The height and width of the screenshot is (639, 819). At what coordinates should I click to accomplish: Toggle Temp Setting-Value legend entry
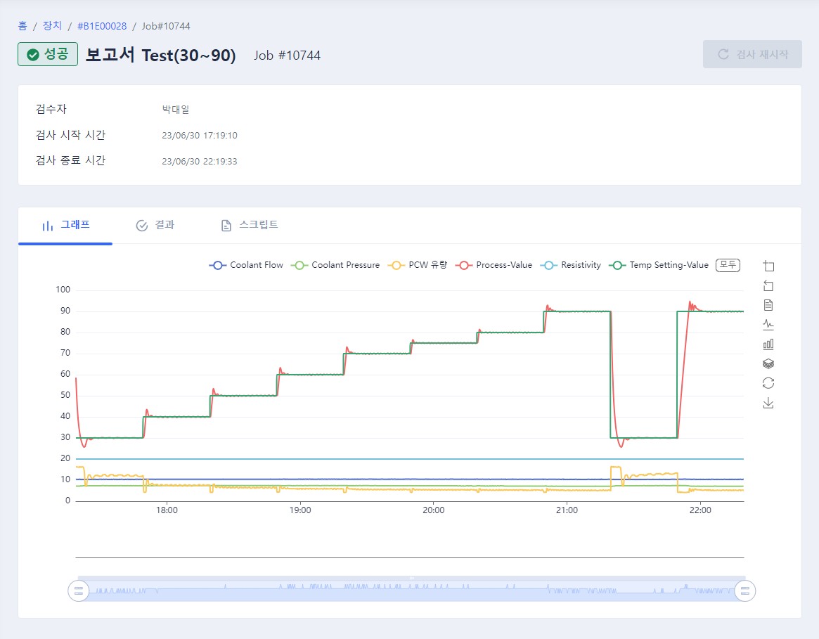(659, 265)
